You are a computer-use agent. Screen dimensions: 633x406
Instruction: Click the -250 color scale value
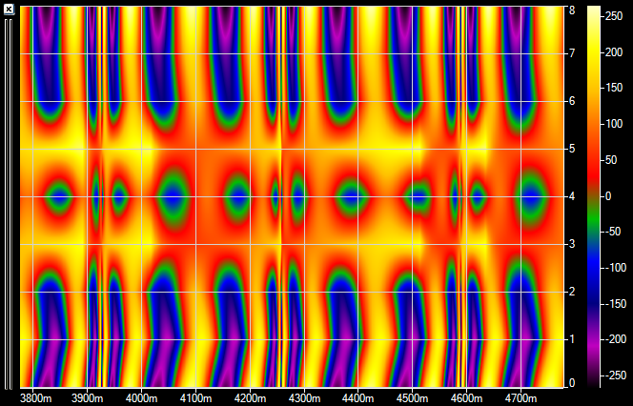coord(616,376)
